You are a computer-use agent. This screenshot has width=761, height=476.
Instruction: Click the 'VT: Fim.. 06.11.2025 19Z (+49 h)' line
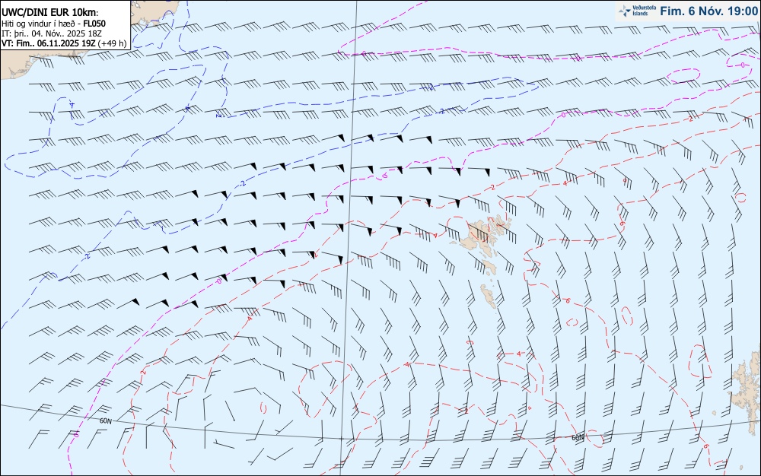[64, 43]
